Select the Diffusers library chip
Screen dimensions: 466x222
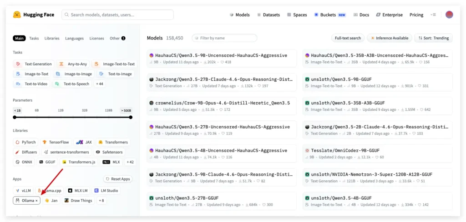coord(26,152)
